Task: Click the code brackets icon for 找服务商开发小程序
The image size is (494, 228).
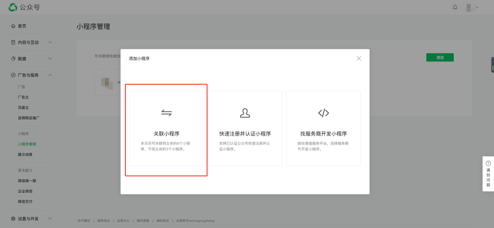Action: click(323, 113)
